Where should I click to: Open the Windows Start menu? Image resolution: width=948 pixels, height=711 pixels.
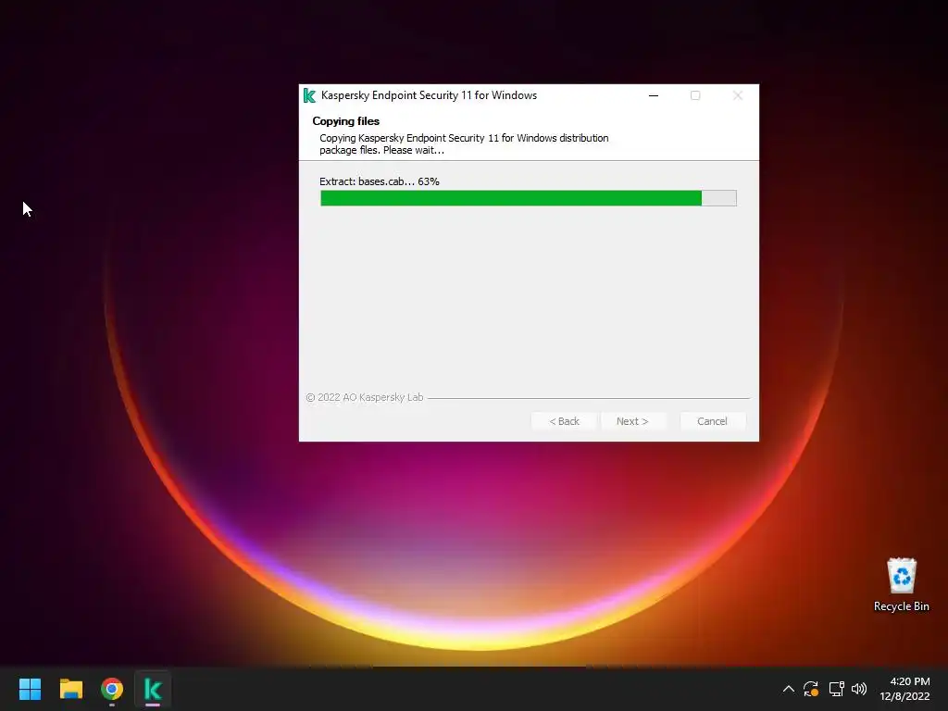pyautogui.click(x=30, y=689)
